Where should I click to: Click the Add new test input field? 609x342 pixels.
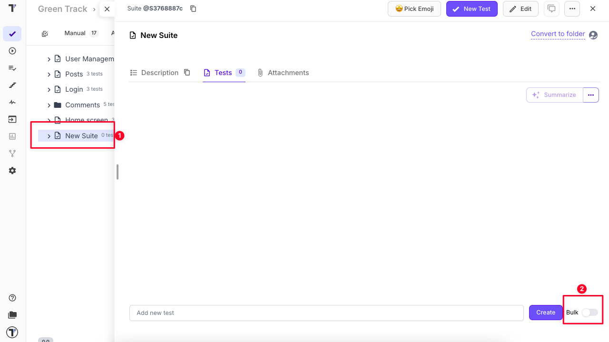pos(326,313)
